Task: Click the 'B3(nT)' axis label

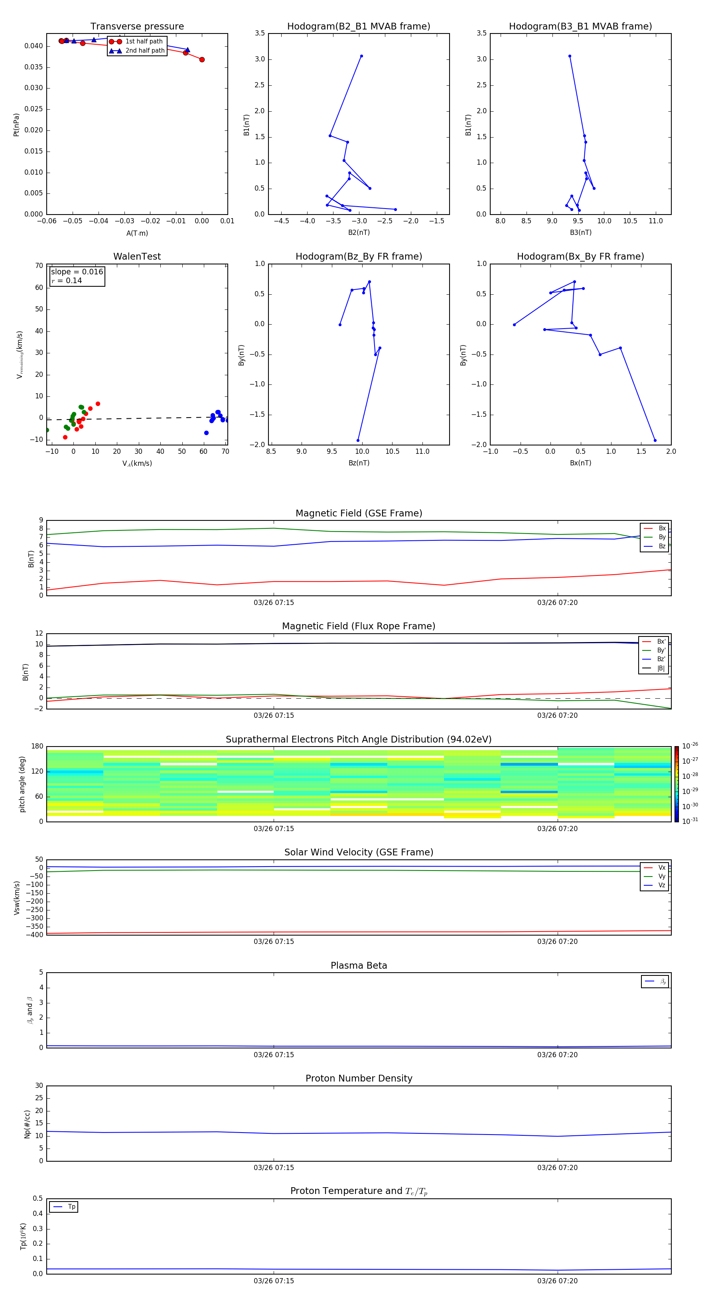Action: click(x=580, y=232)
